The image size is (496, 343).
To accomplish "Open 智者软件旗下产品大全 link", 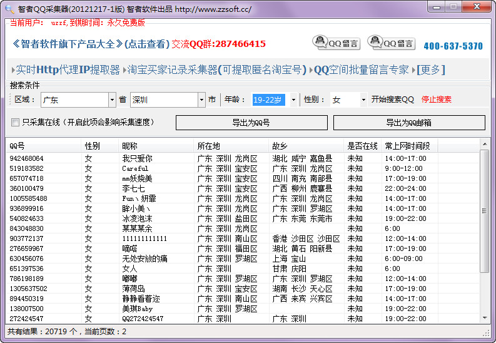I will point(90,44).
